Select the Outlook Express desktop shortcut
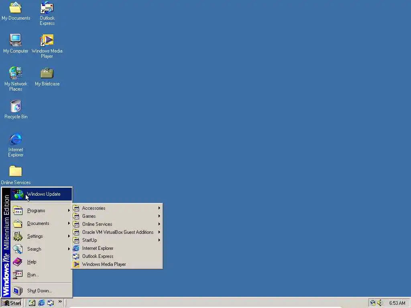The width and height of the screenshot is (411, 308). [47, 14]
